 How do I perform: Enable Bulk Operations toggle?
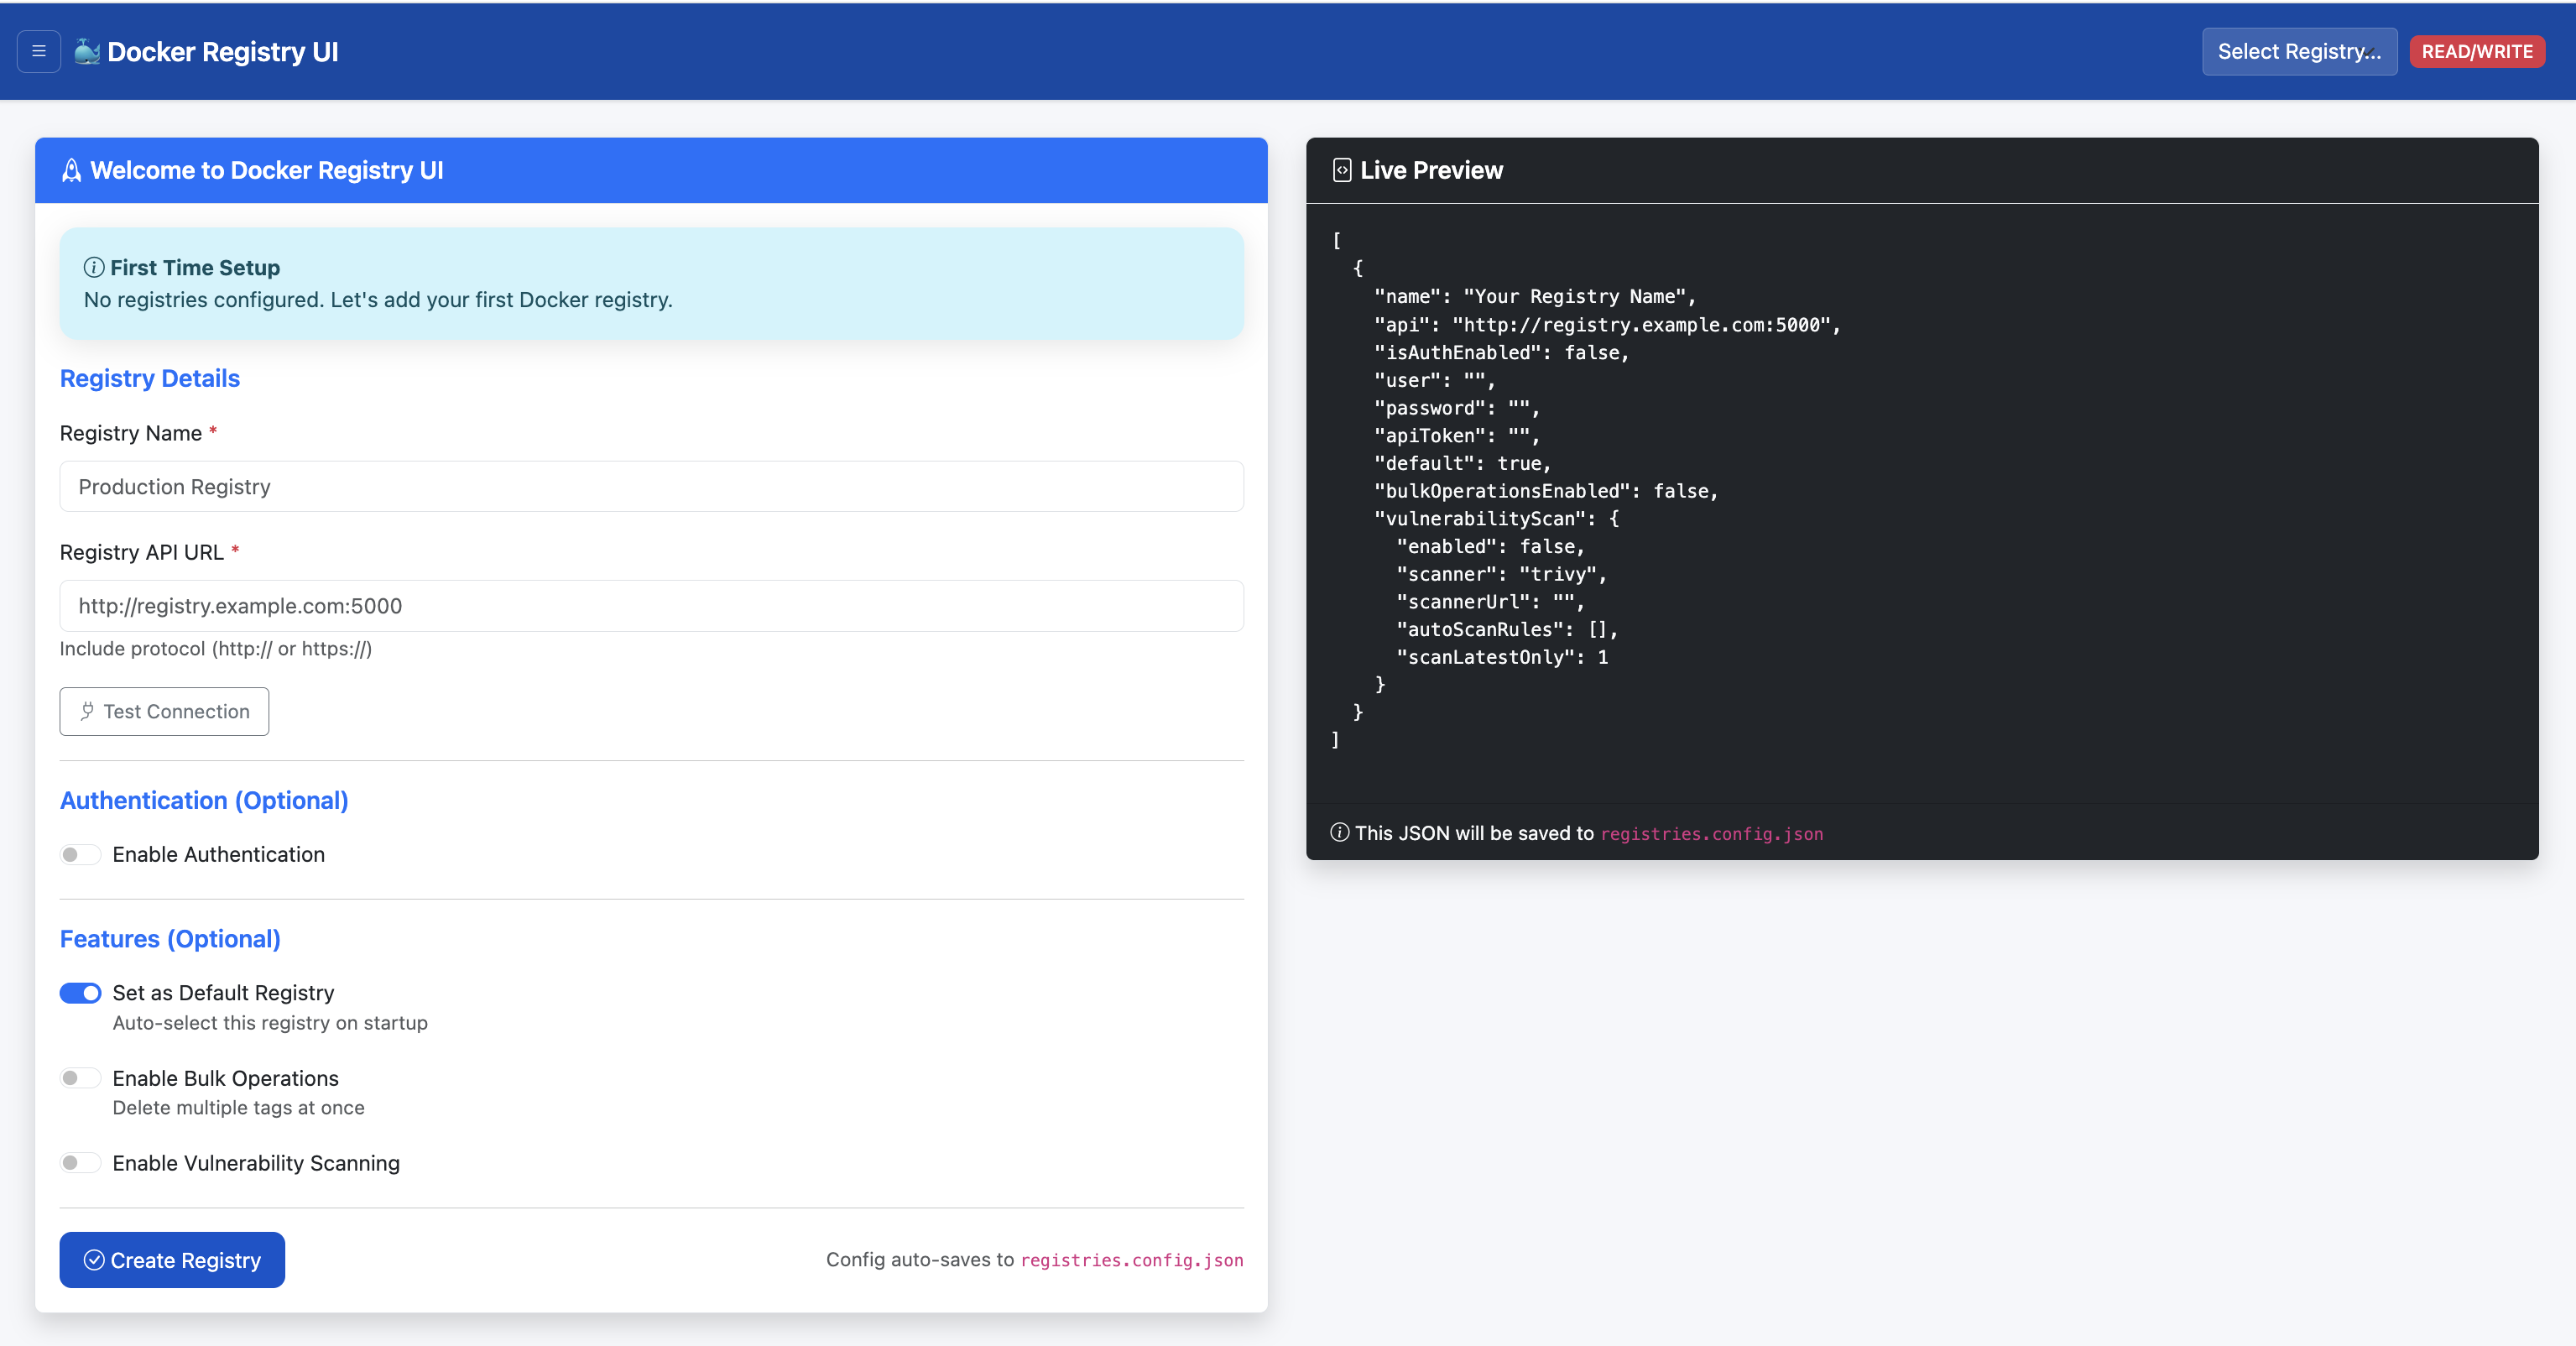(81, 1078)
